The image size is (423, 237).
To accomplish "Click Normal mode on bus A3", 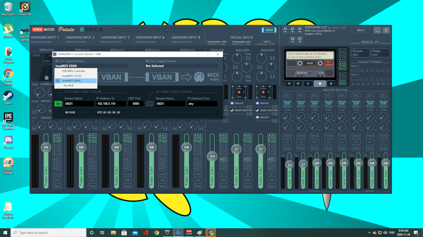I will (314, 103).
